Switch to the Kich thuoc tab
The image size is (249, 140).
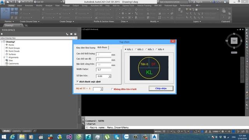coord(102,47)
